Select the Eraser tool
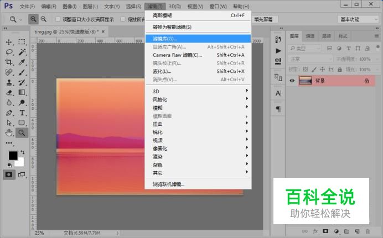The image size is (383, 238). [x=9, y=92]
